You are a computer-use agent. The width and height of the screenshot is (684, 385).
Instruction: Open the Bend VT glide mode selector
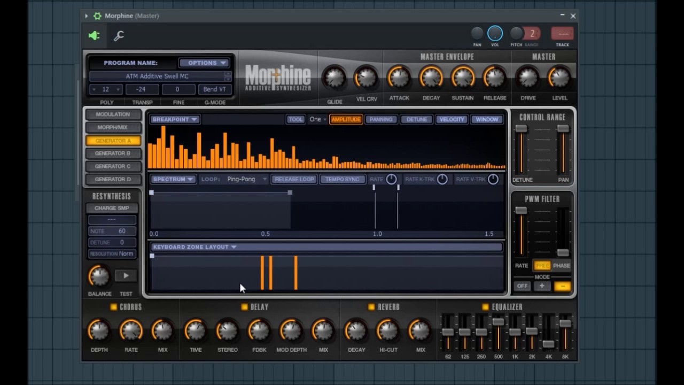214,89
